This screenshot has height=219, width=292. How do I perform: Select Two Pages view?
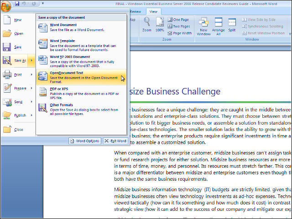tap(178, 26)
